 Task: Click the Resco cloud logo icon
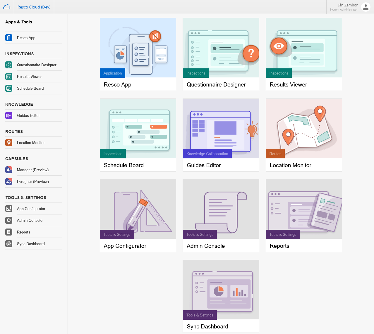pos(7,7)
